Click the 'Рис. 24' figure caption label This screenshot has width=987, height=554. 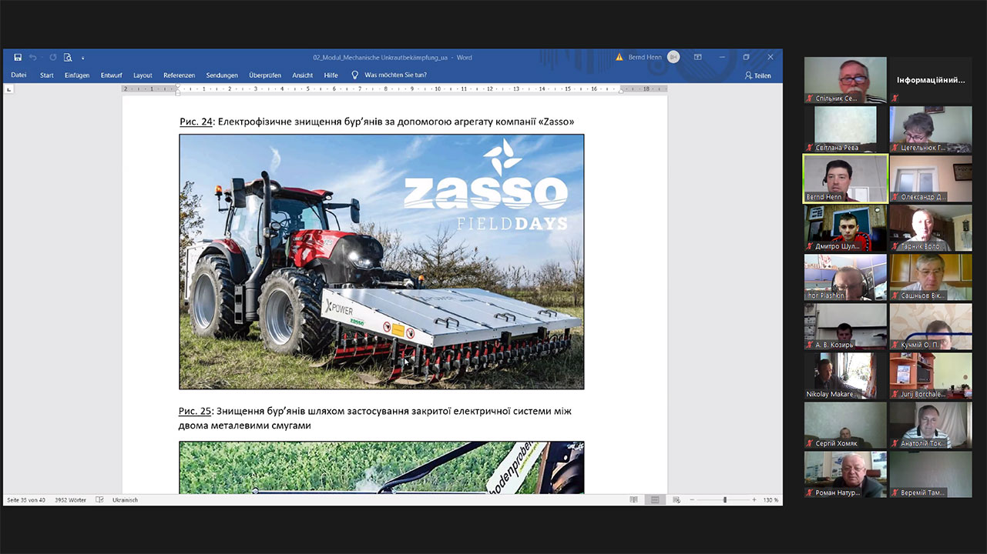(x=195, y=122)
